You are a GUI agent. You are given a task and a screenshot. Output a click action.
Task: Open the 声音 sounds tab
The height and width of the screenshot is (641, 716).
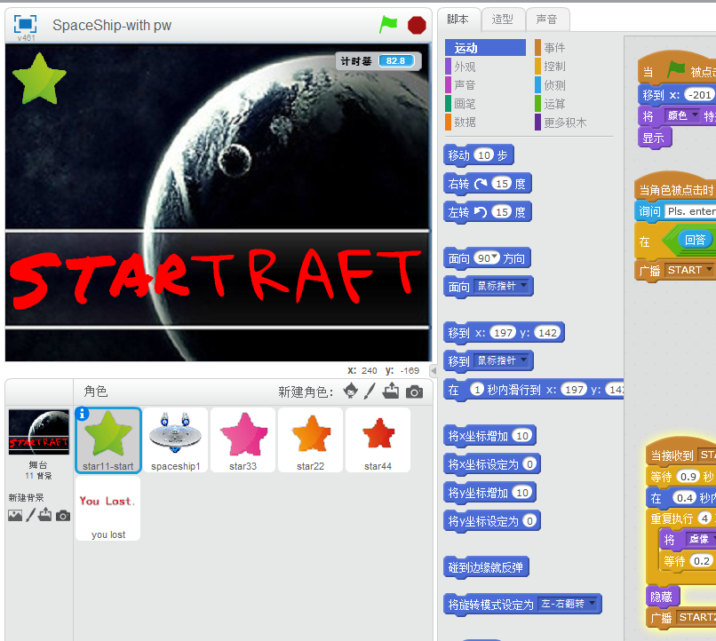546,20
